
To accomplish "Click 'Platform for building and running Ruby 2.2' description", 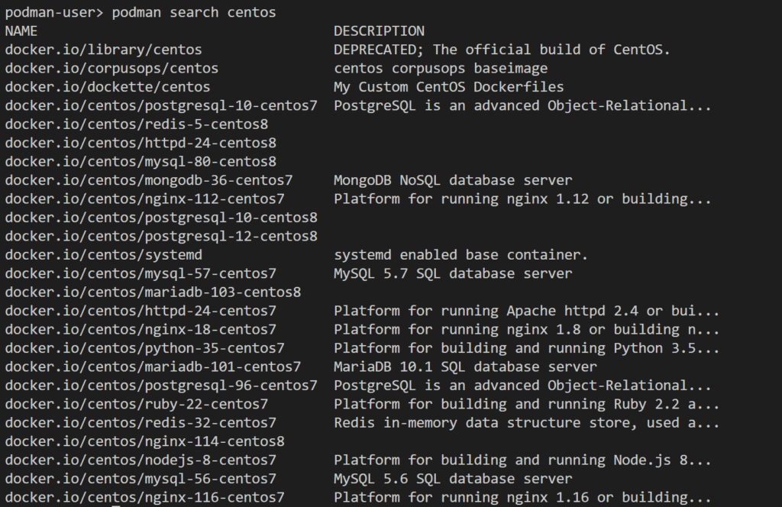I will (x=527, y=404).
